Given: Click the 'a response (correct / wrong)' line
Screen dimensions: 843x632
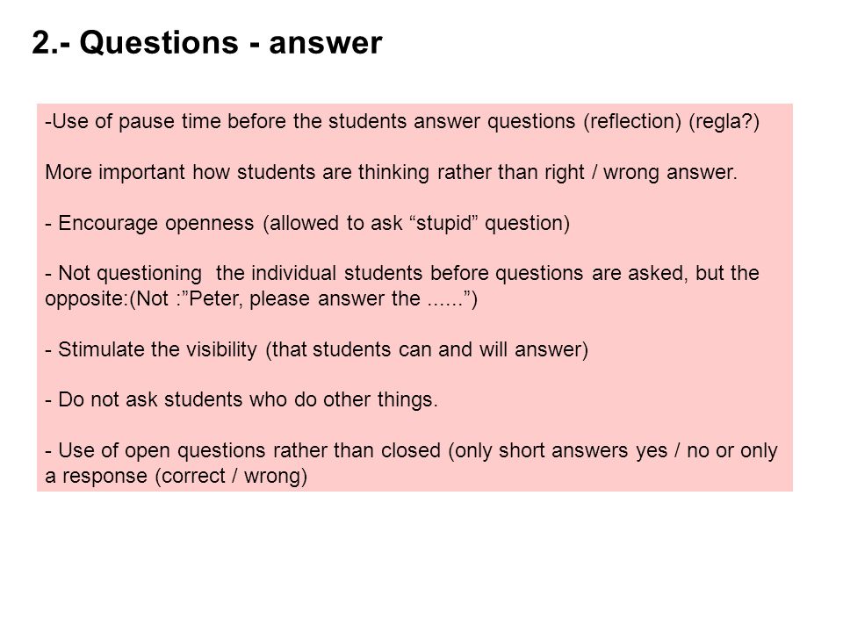Looking at the screenshot, I should pos(177,476).
